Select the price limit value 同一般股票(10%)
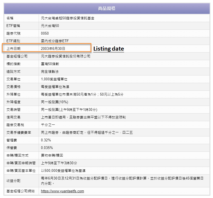213x198 pixels. 54,102
